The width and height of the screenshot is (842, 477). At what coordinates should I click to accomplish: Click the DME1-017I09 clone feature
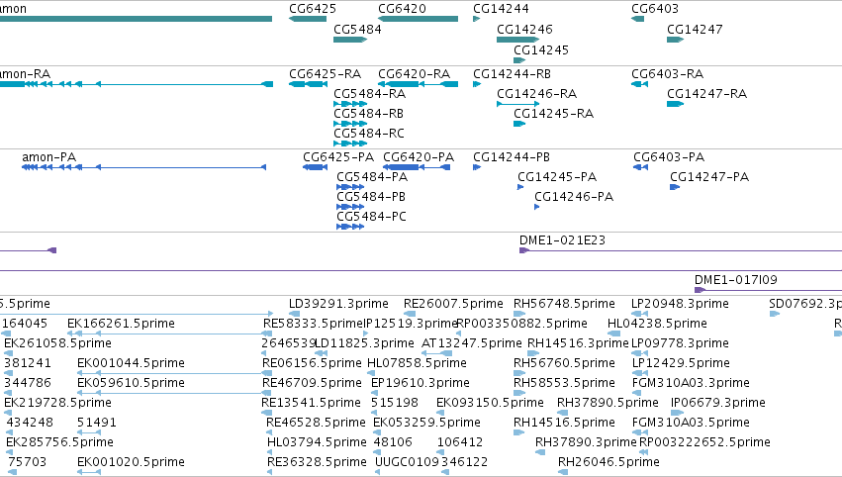[x=768, y=290]
